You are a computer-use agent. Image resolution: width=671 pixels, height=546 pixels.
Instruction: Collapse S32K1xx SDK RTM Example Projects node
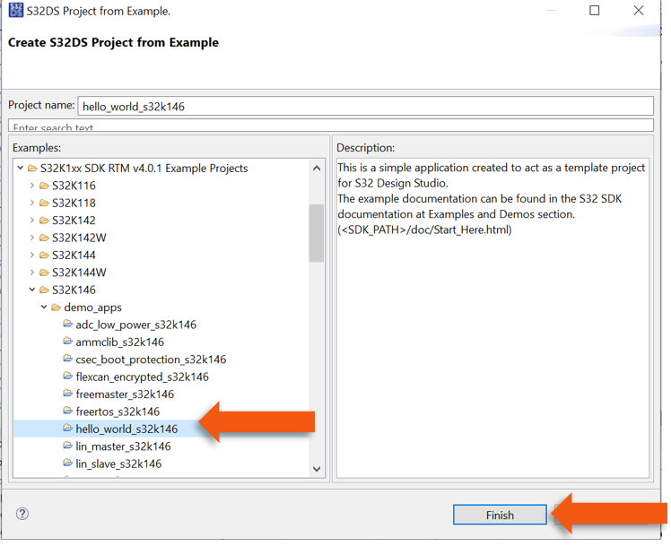tap(21, 169)
